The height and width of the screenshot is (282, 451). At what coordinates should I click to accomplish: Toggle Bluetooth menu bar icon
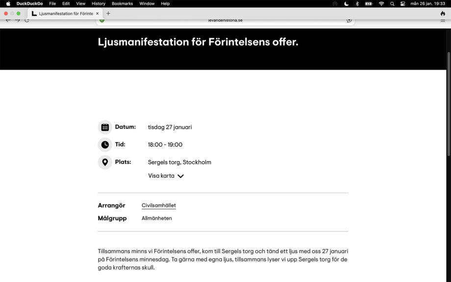357,3
